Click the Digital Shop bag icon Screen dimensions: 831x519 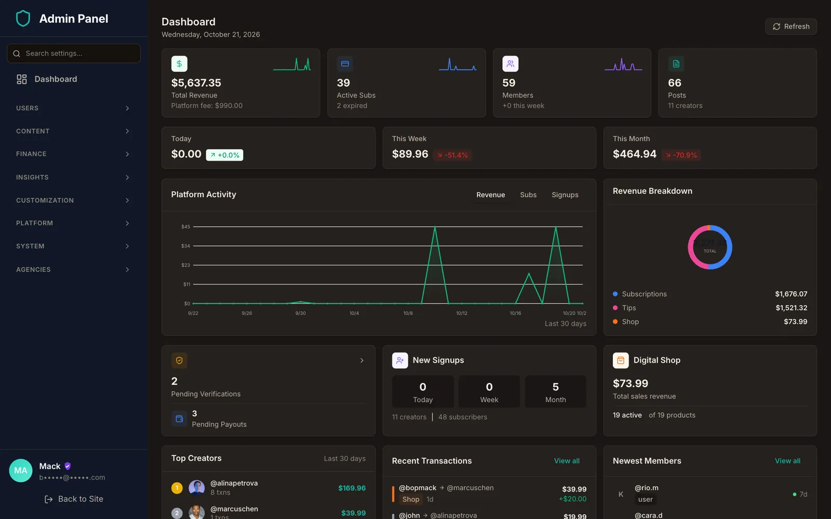[x=621, y=360]
